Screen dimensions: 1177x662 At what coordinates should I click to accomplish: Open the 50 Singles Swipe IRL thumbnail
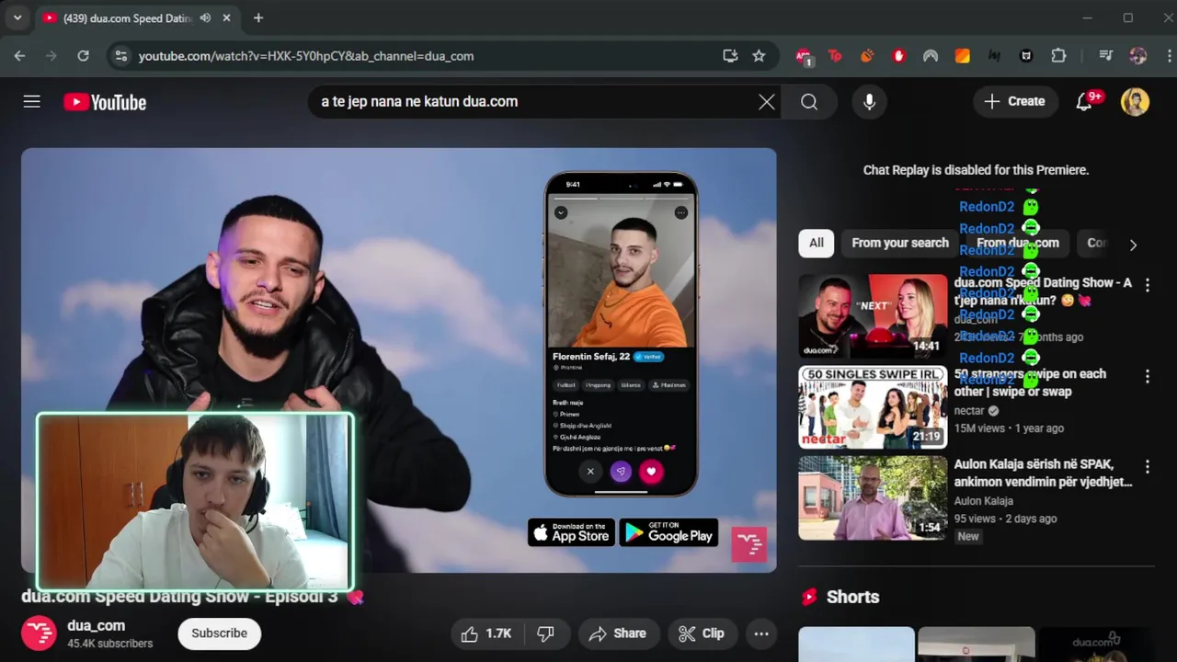pyautogui.click(x=873, y=406)
